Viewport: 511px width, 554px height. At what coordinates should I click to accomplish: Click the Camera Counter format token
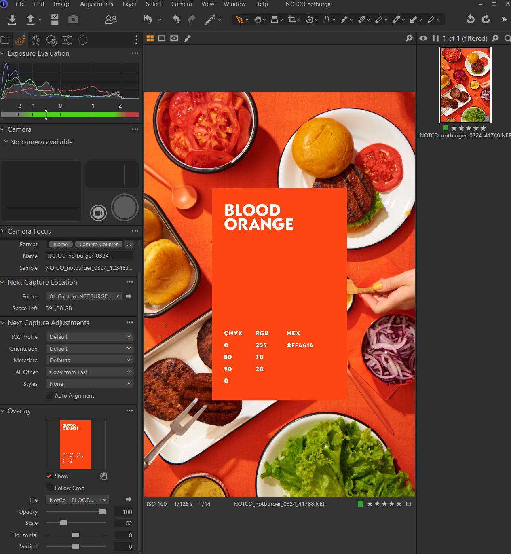click(x=99, y=244)
